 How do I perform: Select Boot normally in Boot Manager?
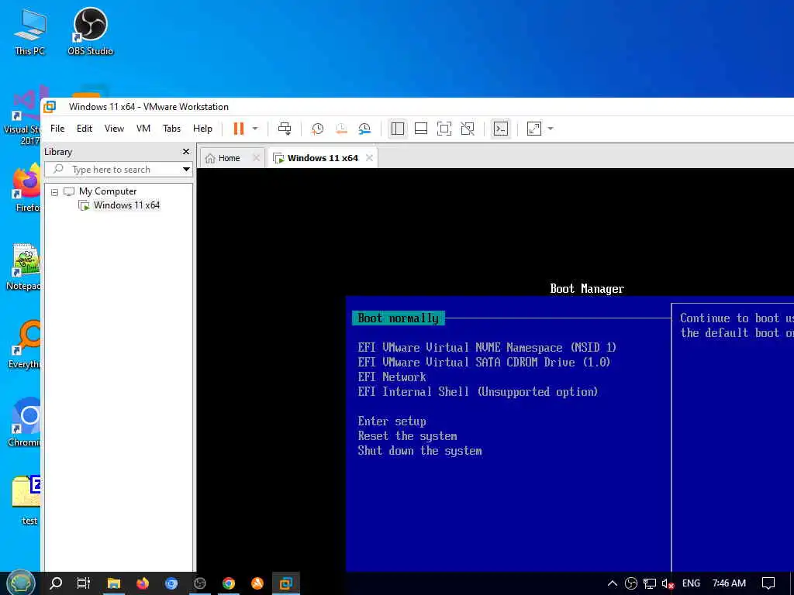(x=398, y=318)
